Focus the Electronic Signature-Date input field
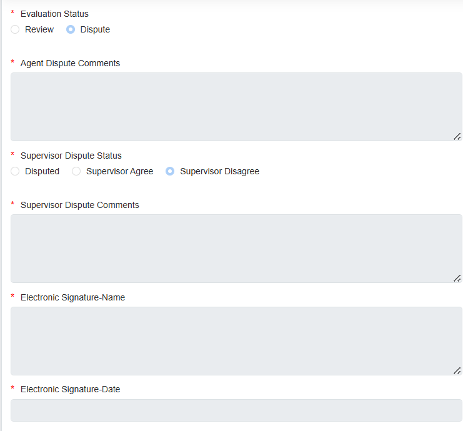 coord(236,410)
